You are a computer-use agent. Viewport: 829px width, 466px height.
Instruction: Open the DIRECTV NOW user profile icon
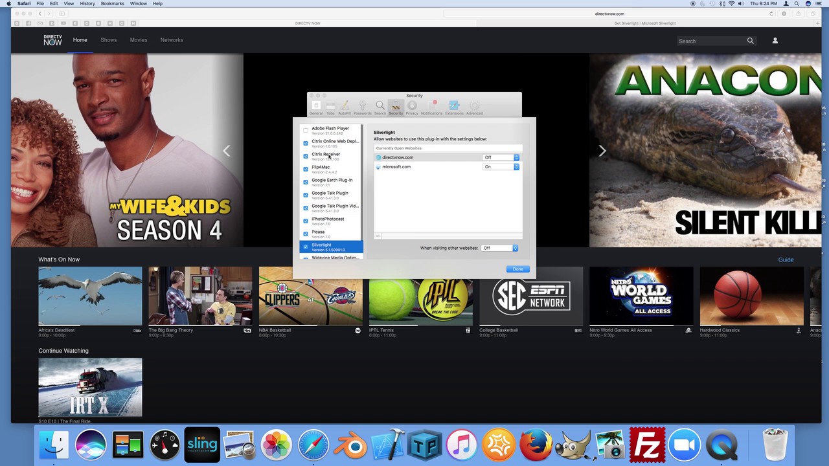tap(775, 41)
